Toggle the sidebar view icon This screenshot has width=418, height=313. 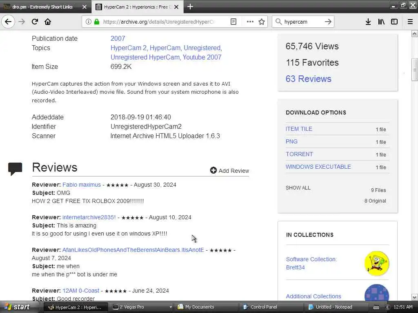point(394,22)
